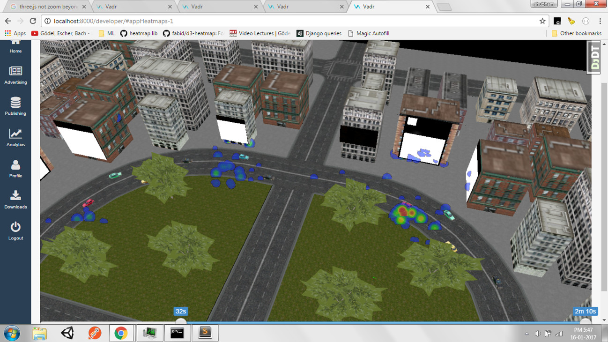Viewport: 608px width, 342px height.
Task: Open the Profile section in the sidebar
Action: click(x=15, y=169)
